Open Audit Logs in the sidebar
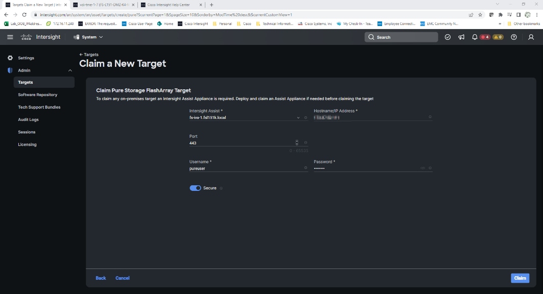This screenshot has height=294, width=543. [x=29, y=119]
